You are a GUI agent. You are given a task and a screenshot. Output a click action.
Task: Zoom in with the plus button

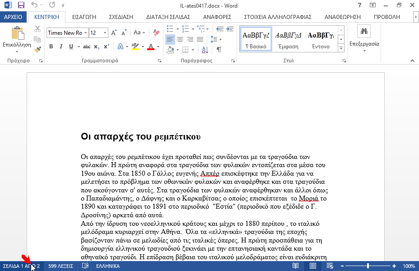394,266
